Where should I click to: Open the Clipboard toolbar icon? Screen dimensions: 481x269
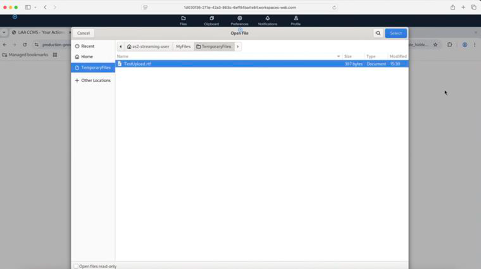(x=212, y=19)
